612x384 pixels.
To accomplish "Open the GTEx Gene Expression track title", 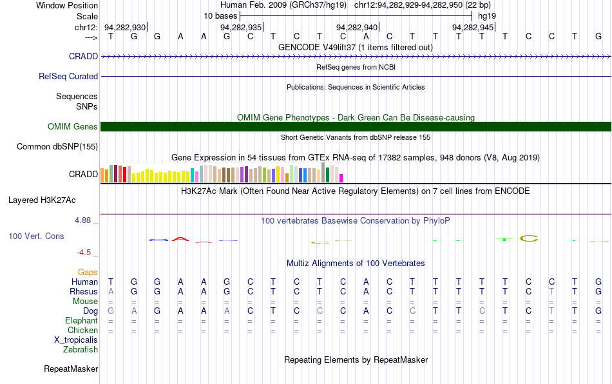I will (356, 158).
